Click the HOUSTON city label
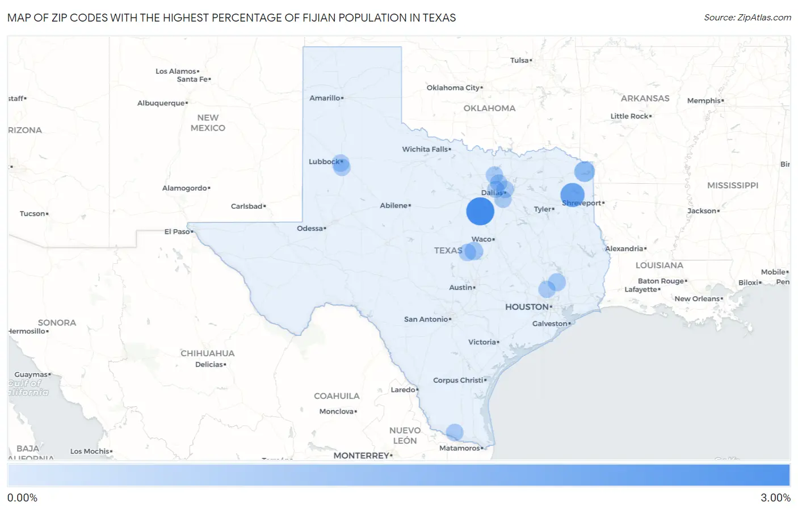Image resolution: width=798 pixels, height=510 pixels. click(527, 307)
